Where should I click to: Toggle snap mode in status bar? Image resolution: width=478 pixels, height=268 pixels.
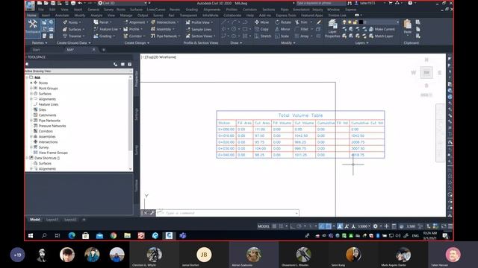[281, 226]
